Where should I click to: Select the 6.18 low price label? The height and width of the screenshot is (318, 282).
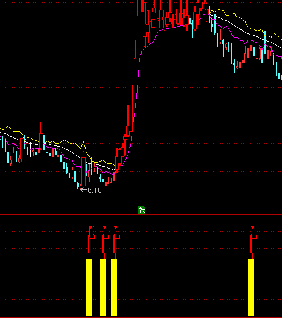click(95, 190)
